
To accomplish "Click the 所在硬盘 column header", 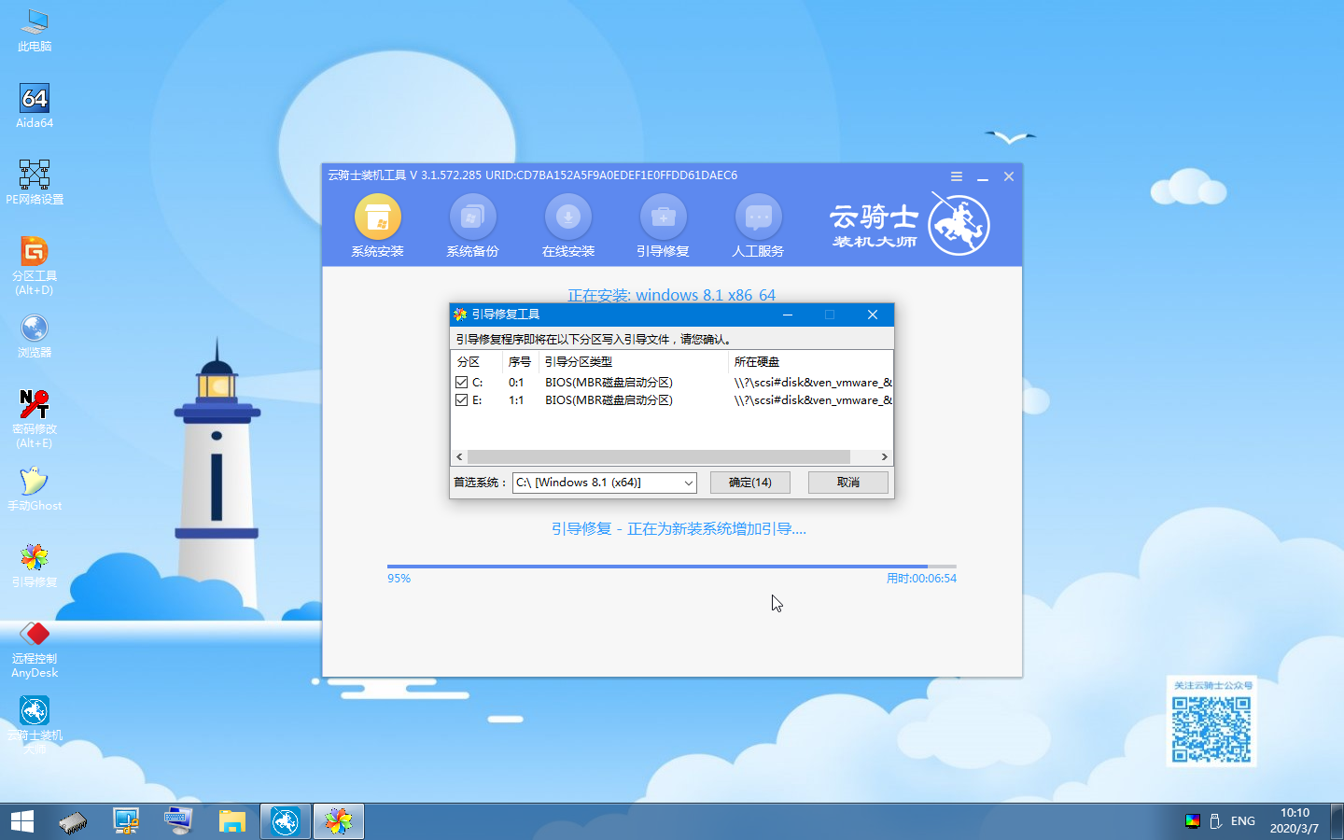I will [x=810, y=362].
